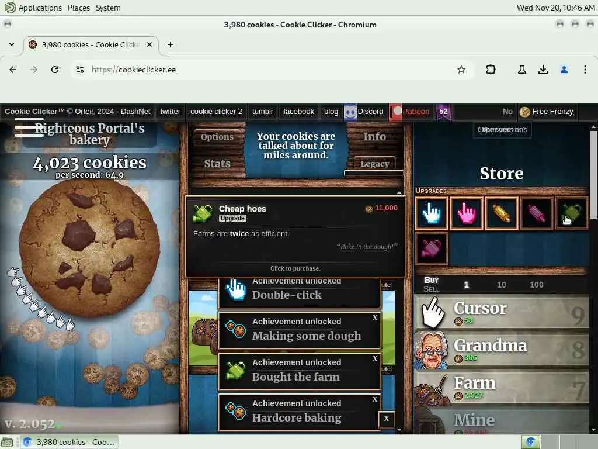598x449 pixels.
Task: Rename bakery by clicking Righteous Portal's bakery
Action: tap(89, 134)
